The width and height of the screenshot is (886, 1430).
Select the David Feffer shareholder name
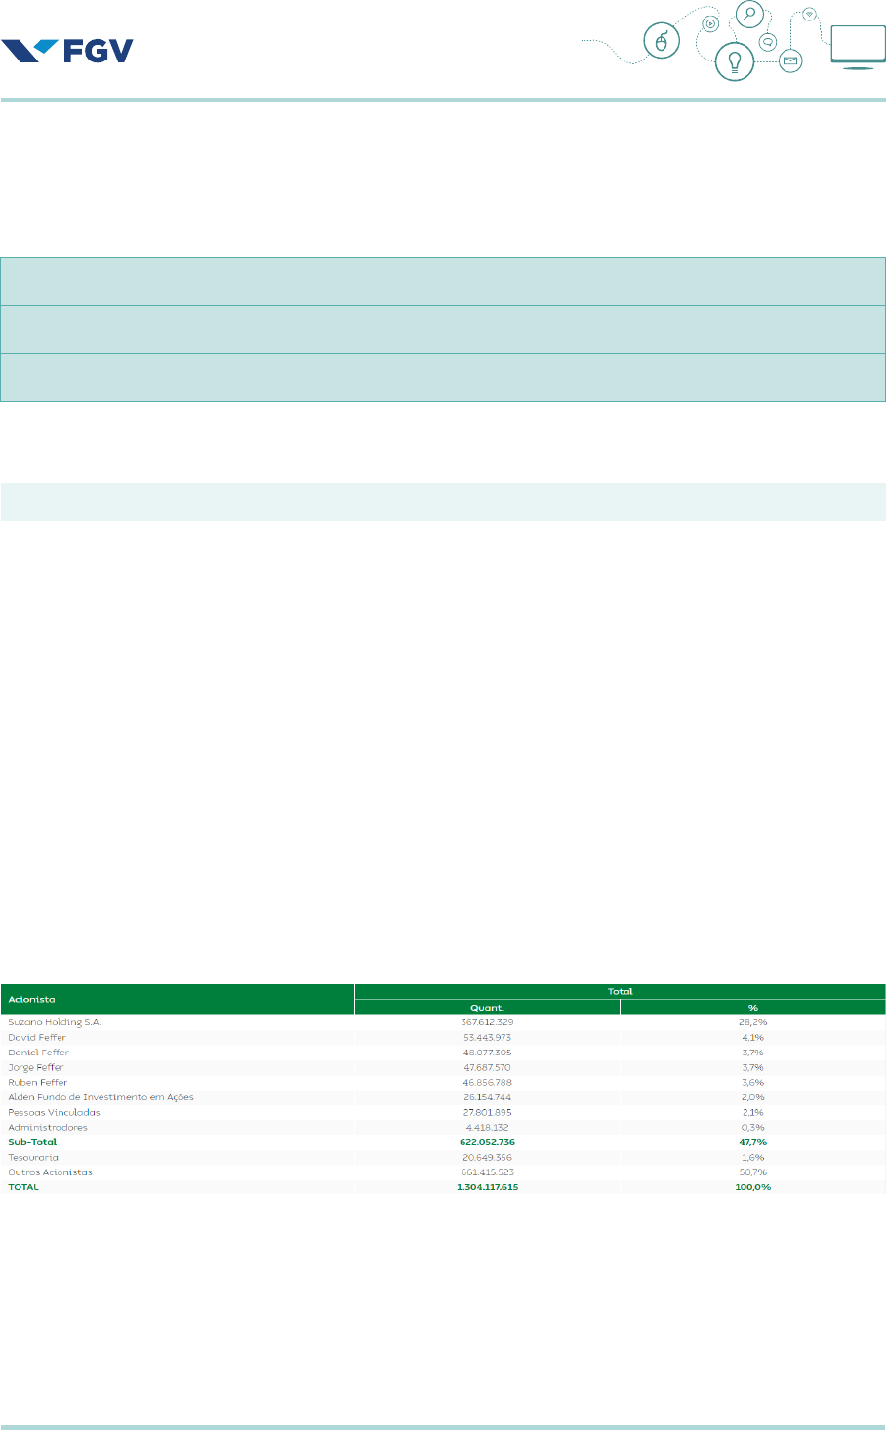[x=37, y=1037]
